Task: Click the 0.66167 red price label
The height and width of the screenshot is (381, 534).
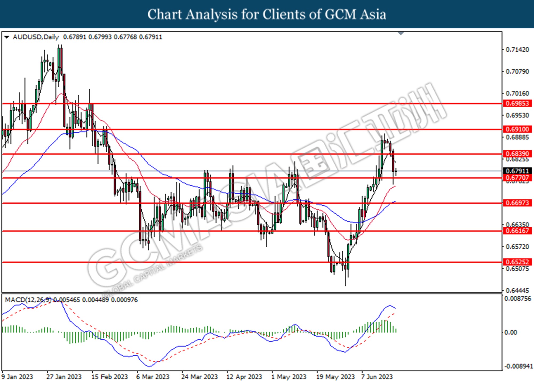Action: 517,231
